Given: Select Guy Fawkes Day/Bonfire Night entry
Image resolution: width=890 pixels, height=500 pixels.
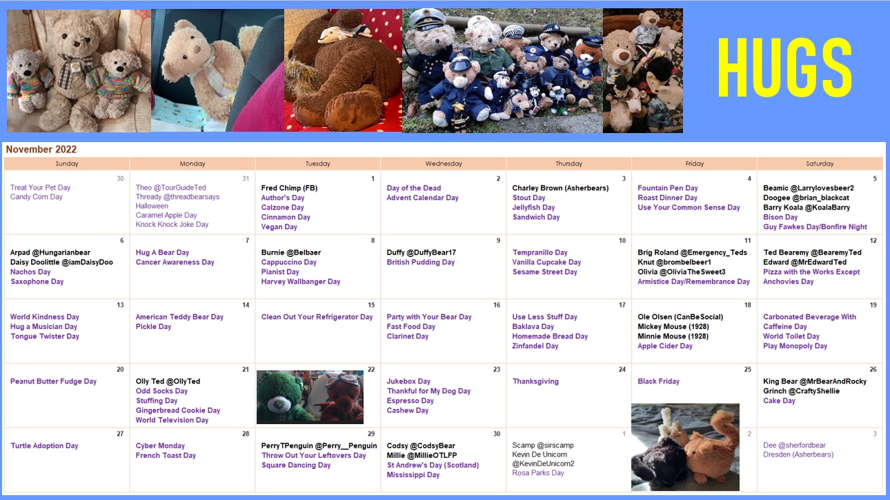Looking at the screenshot, I should pos(815,227).
